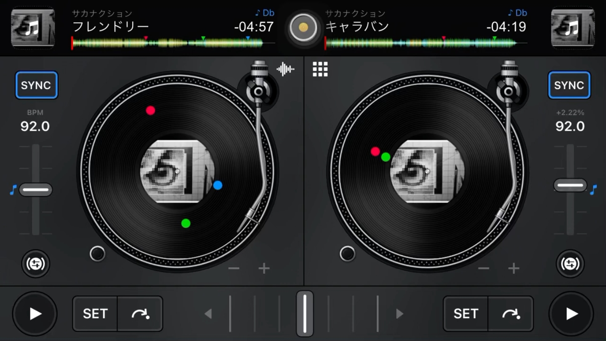The height and width of the screenshot is (341, 606).
Task: Click left deck BPM value 92.0
Action: pyautogui.click(x=35, y=126)
